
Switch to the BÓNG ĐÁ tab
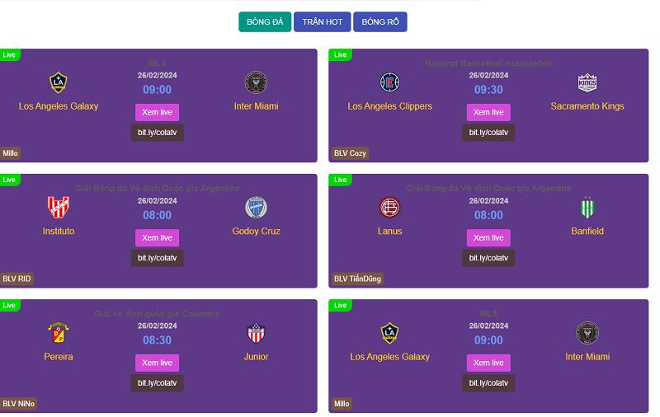265,22
